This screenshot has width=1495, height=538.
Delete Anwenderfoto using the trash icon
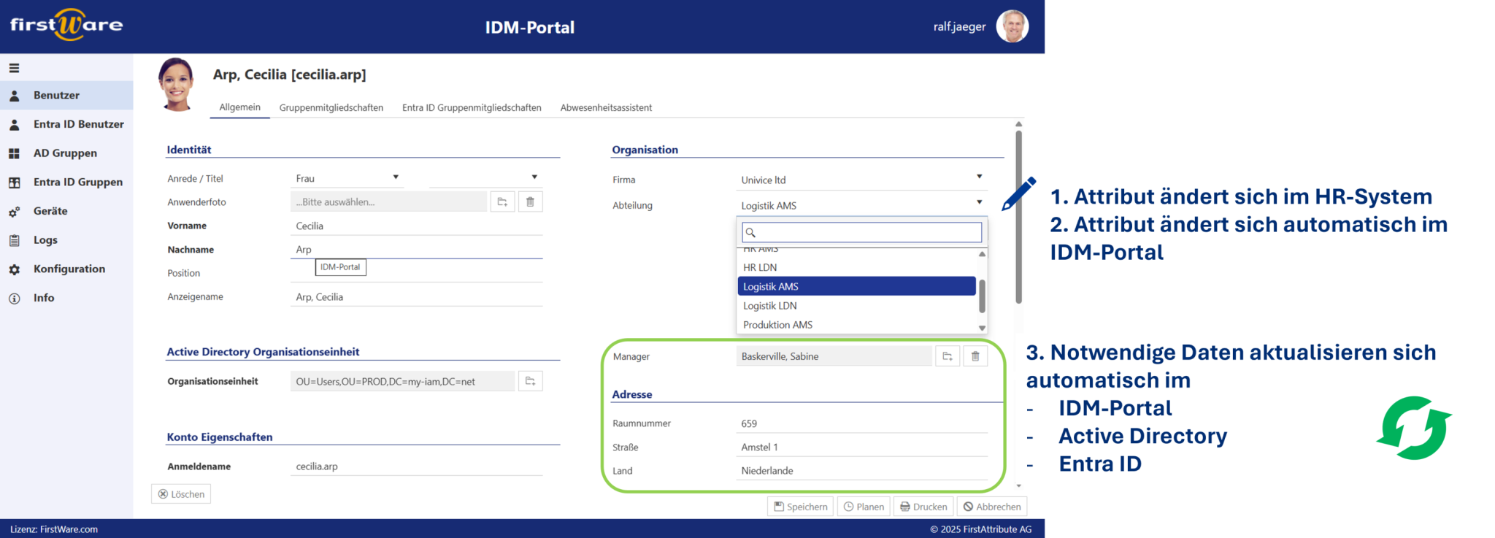pos(531,202)
